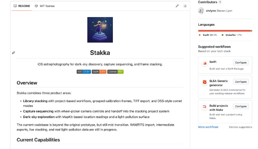Open the More workflows link
The height and width of the screenshot is (149, 258).
tap(208, 127)
